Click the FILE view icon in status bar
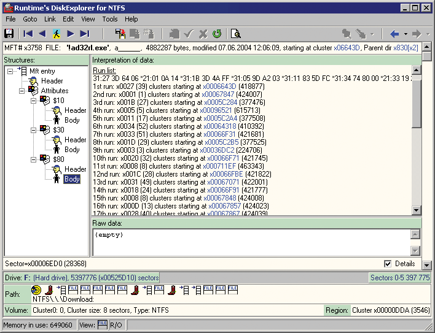The height and width of the screenshot is (333, 435). click(103, 324)
